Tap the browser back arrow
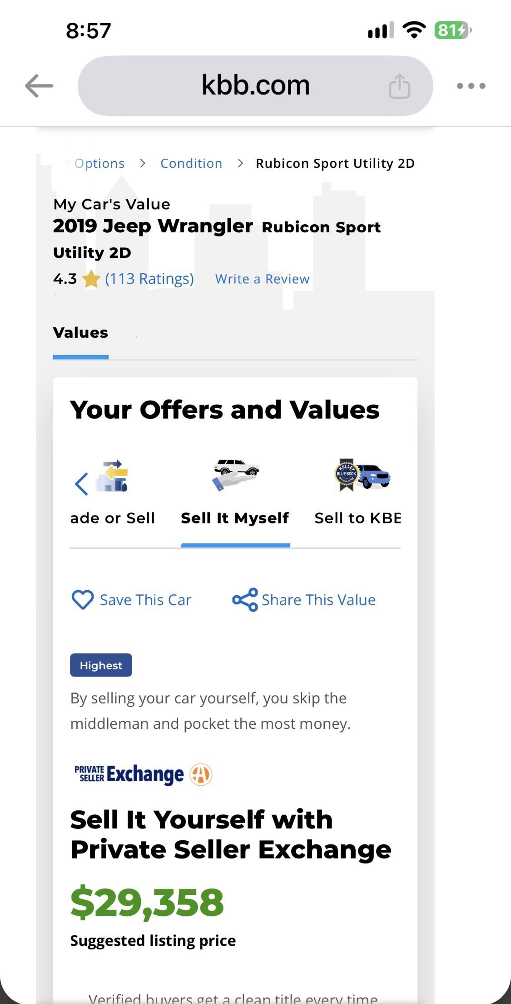This screenshot has width=511, height=1004. (39, 85)
